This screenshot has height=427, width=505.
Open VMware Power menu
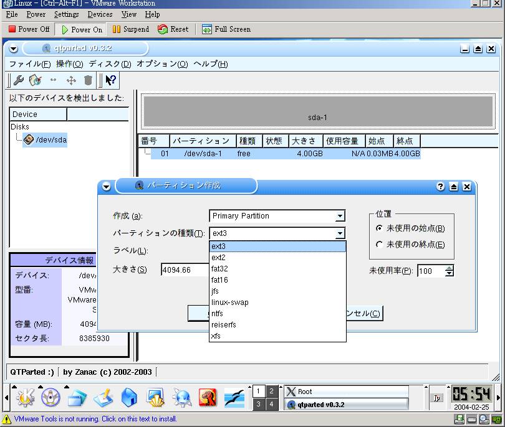click(x=36, y=14)
